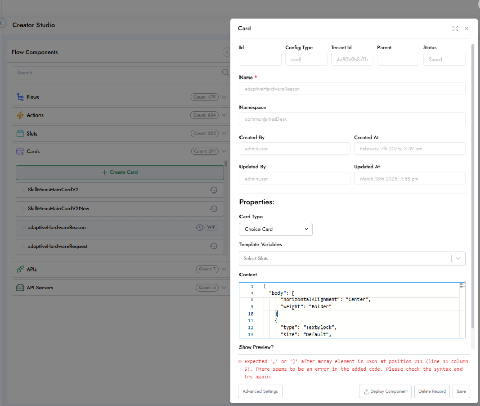The image size is (480, 406).
Task: Click the Status field
Action: click(x=444, y=60)
